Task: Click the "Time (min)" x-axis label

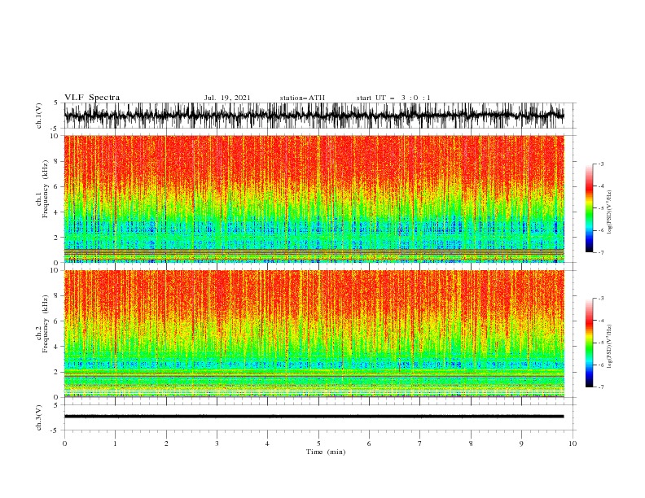Action: tap(326, 452)
